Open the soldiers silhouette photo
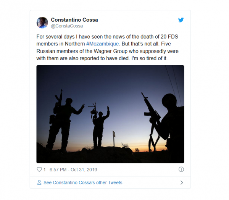229x200 pixels. click(x=110, y=114)
